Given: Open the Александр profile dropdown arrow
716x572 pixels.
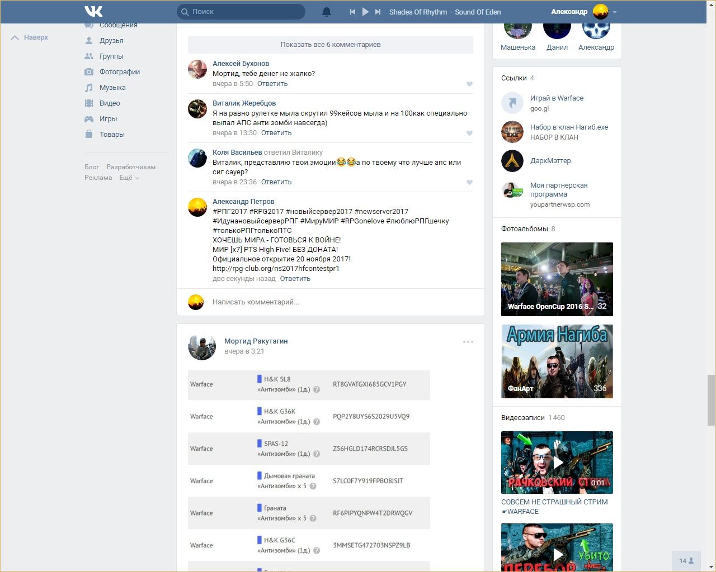Looking at the screenshot, I should [x=615, y=12].
